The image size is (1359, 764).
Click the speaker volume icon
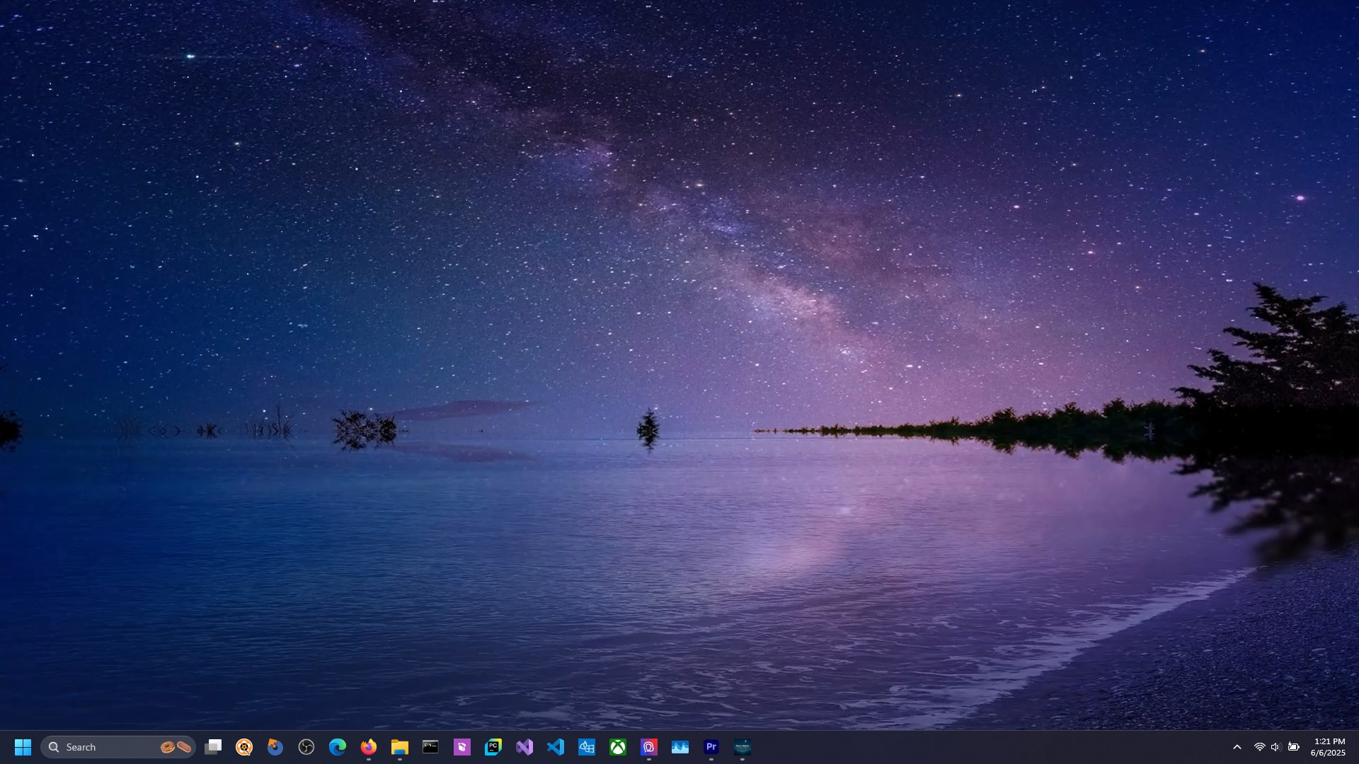[1275, 747]
